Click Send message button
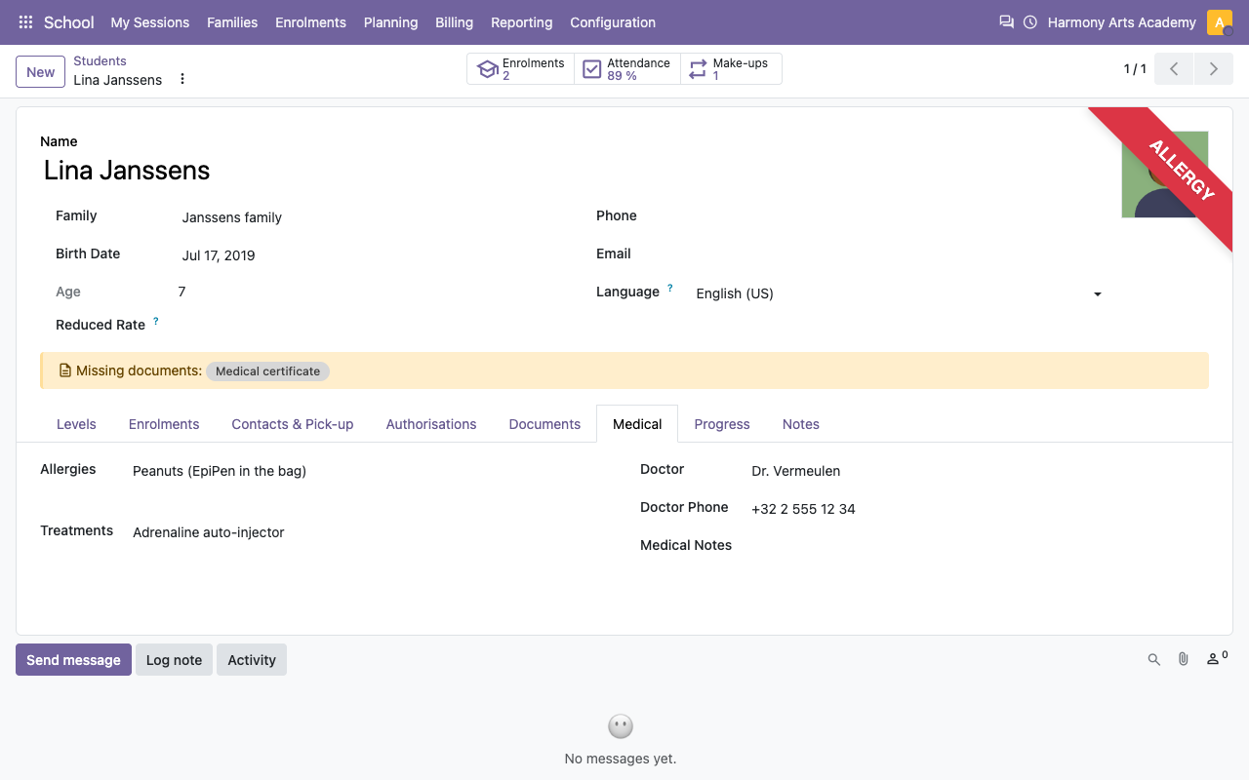This screenshot has height=780, width=1249. [x=73, y=660]
